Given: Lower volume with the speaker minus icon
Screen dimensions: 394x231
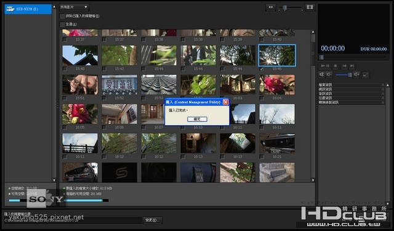Looking at the screenshot, I should [329, 75].
